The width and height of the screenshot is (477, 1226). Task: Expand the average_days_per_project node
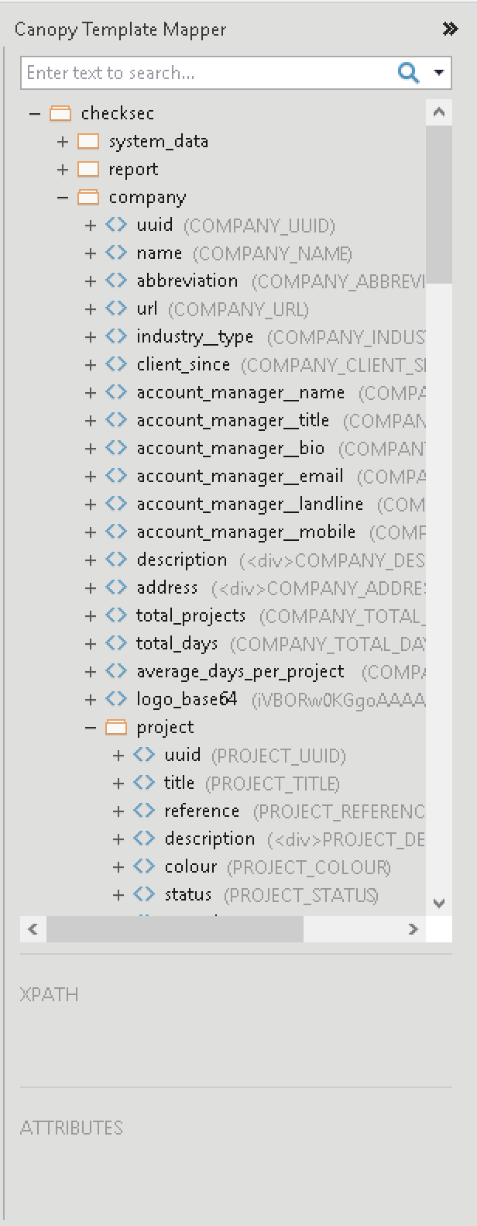91,672
